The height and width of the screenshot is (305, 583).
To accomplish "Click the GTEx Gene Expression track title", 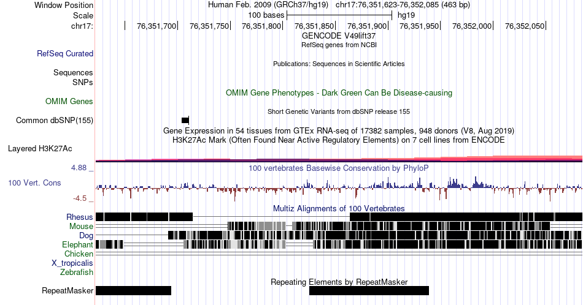I will [x=339, y=130].
